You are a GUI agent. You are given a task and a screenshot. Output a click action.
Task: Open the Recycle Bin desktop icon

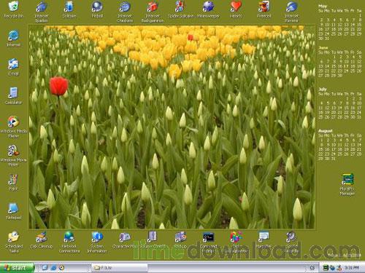tap(13, 9)
